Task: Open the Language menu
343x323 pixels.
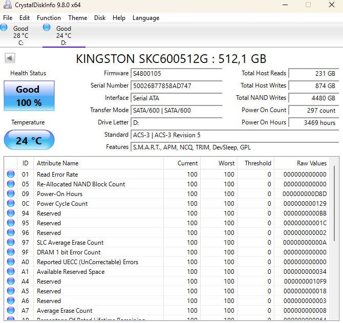Action: [146, 18]
